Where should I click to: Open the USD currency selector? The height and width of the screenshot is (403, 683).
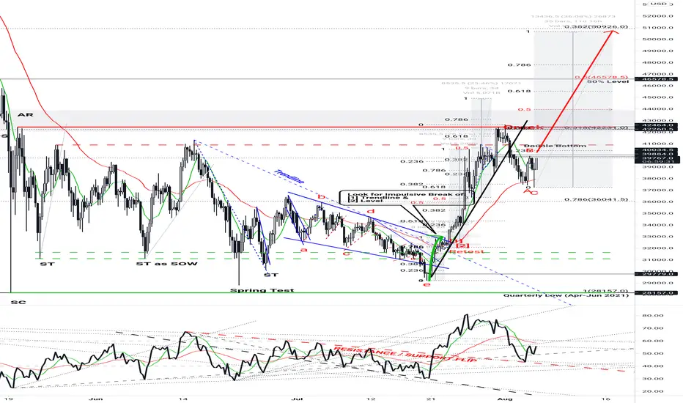pos(659,4)
